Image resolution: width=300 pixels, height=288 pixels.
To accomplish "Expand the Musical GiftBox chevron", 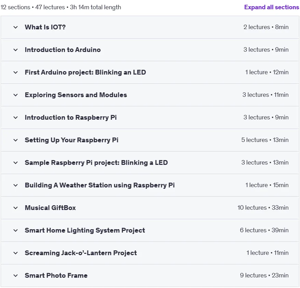I will [x=16, y=208].
